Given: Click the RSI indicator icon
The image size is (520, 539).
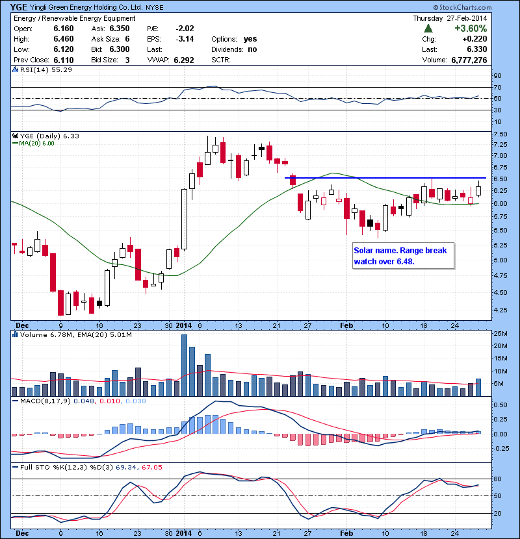Looking at the screenshot, I should pyautogui.click(x=15, y=69).
